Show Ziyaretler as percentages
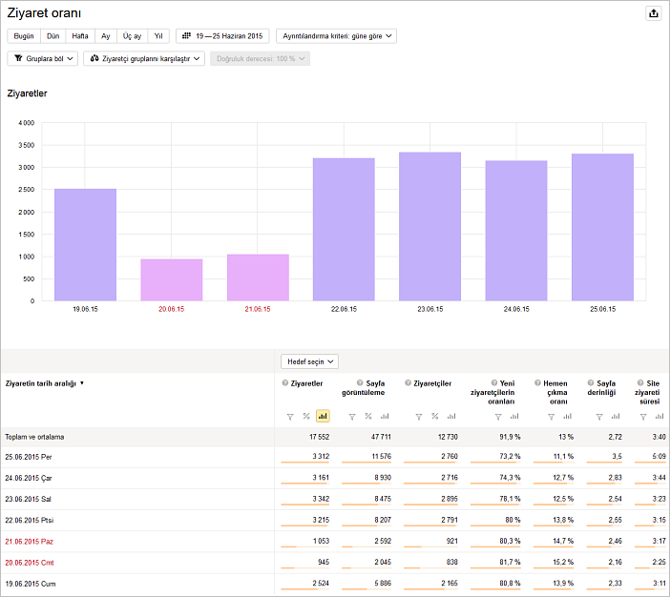This screenshot has height=597, width=670. (x=306, y=416)
